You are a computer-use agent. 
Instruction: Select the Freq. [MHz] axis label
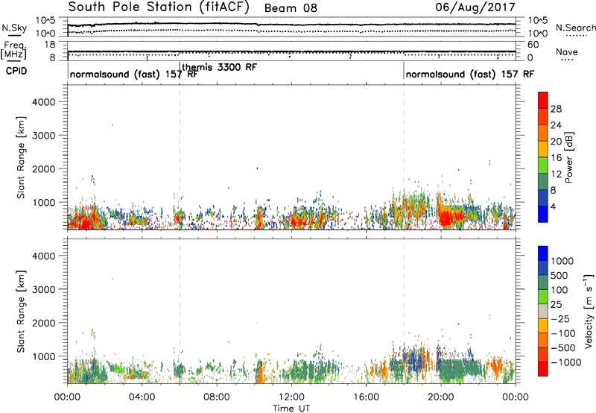13,51
